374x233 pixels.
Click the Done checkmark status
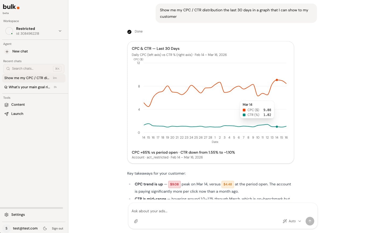(130, 32)
